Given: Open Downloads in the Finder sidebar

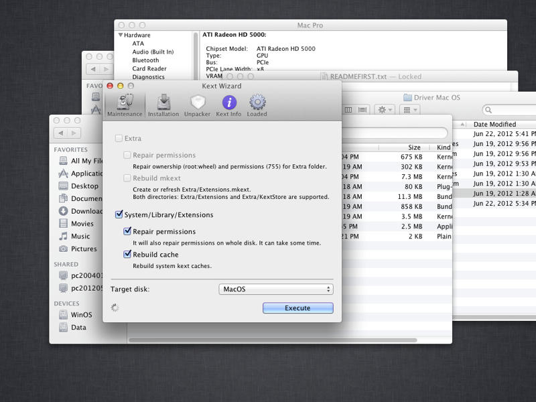Looking at the screenshot, I should point(81,211).
